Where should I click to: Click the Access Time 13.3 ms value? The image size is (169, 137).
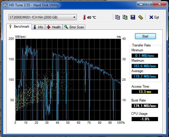(x=145, y=92)
